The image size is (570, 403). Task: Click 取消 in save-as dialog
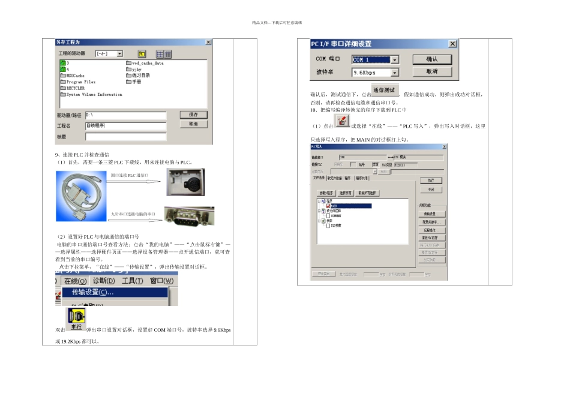(x=193, y=124)
